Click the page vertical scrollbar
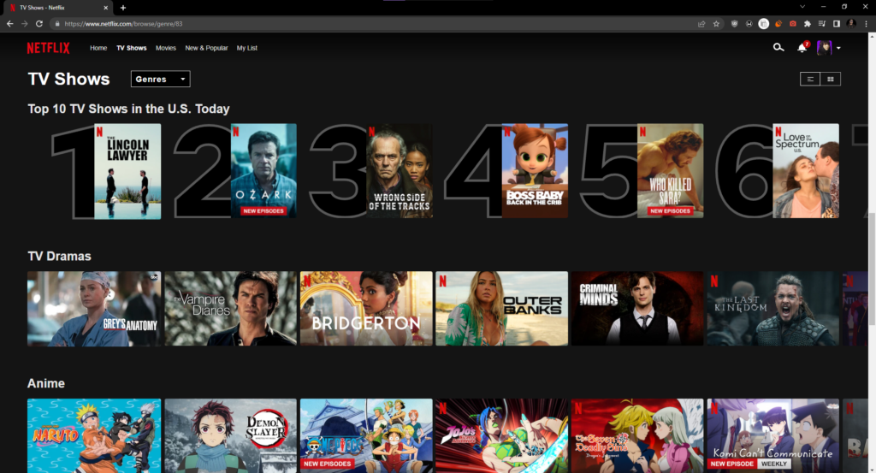Viewport: 876px width, 473px height. click(872, 252)
